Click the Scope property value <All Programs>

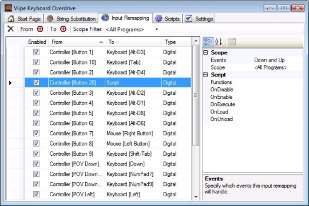point(270,67)
